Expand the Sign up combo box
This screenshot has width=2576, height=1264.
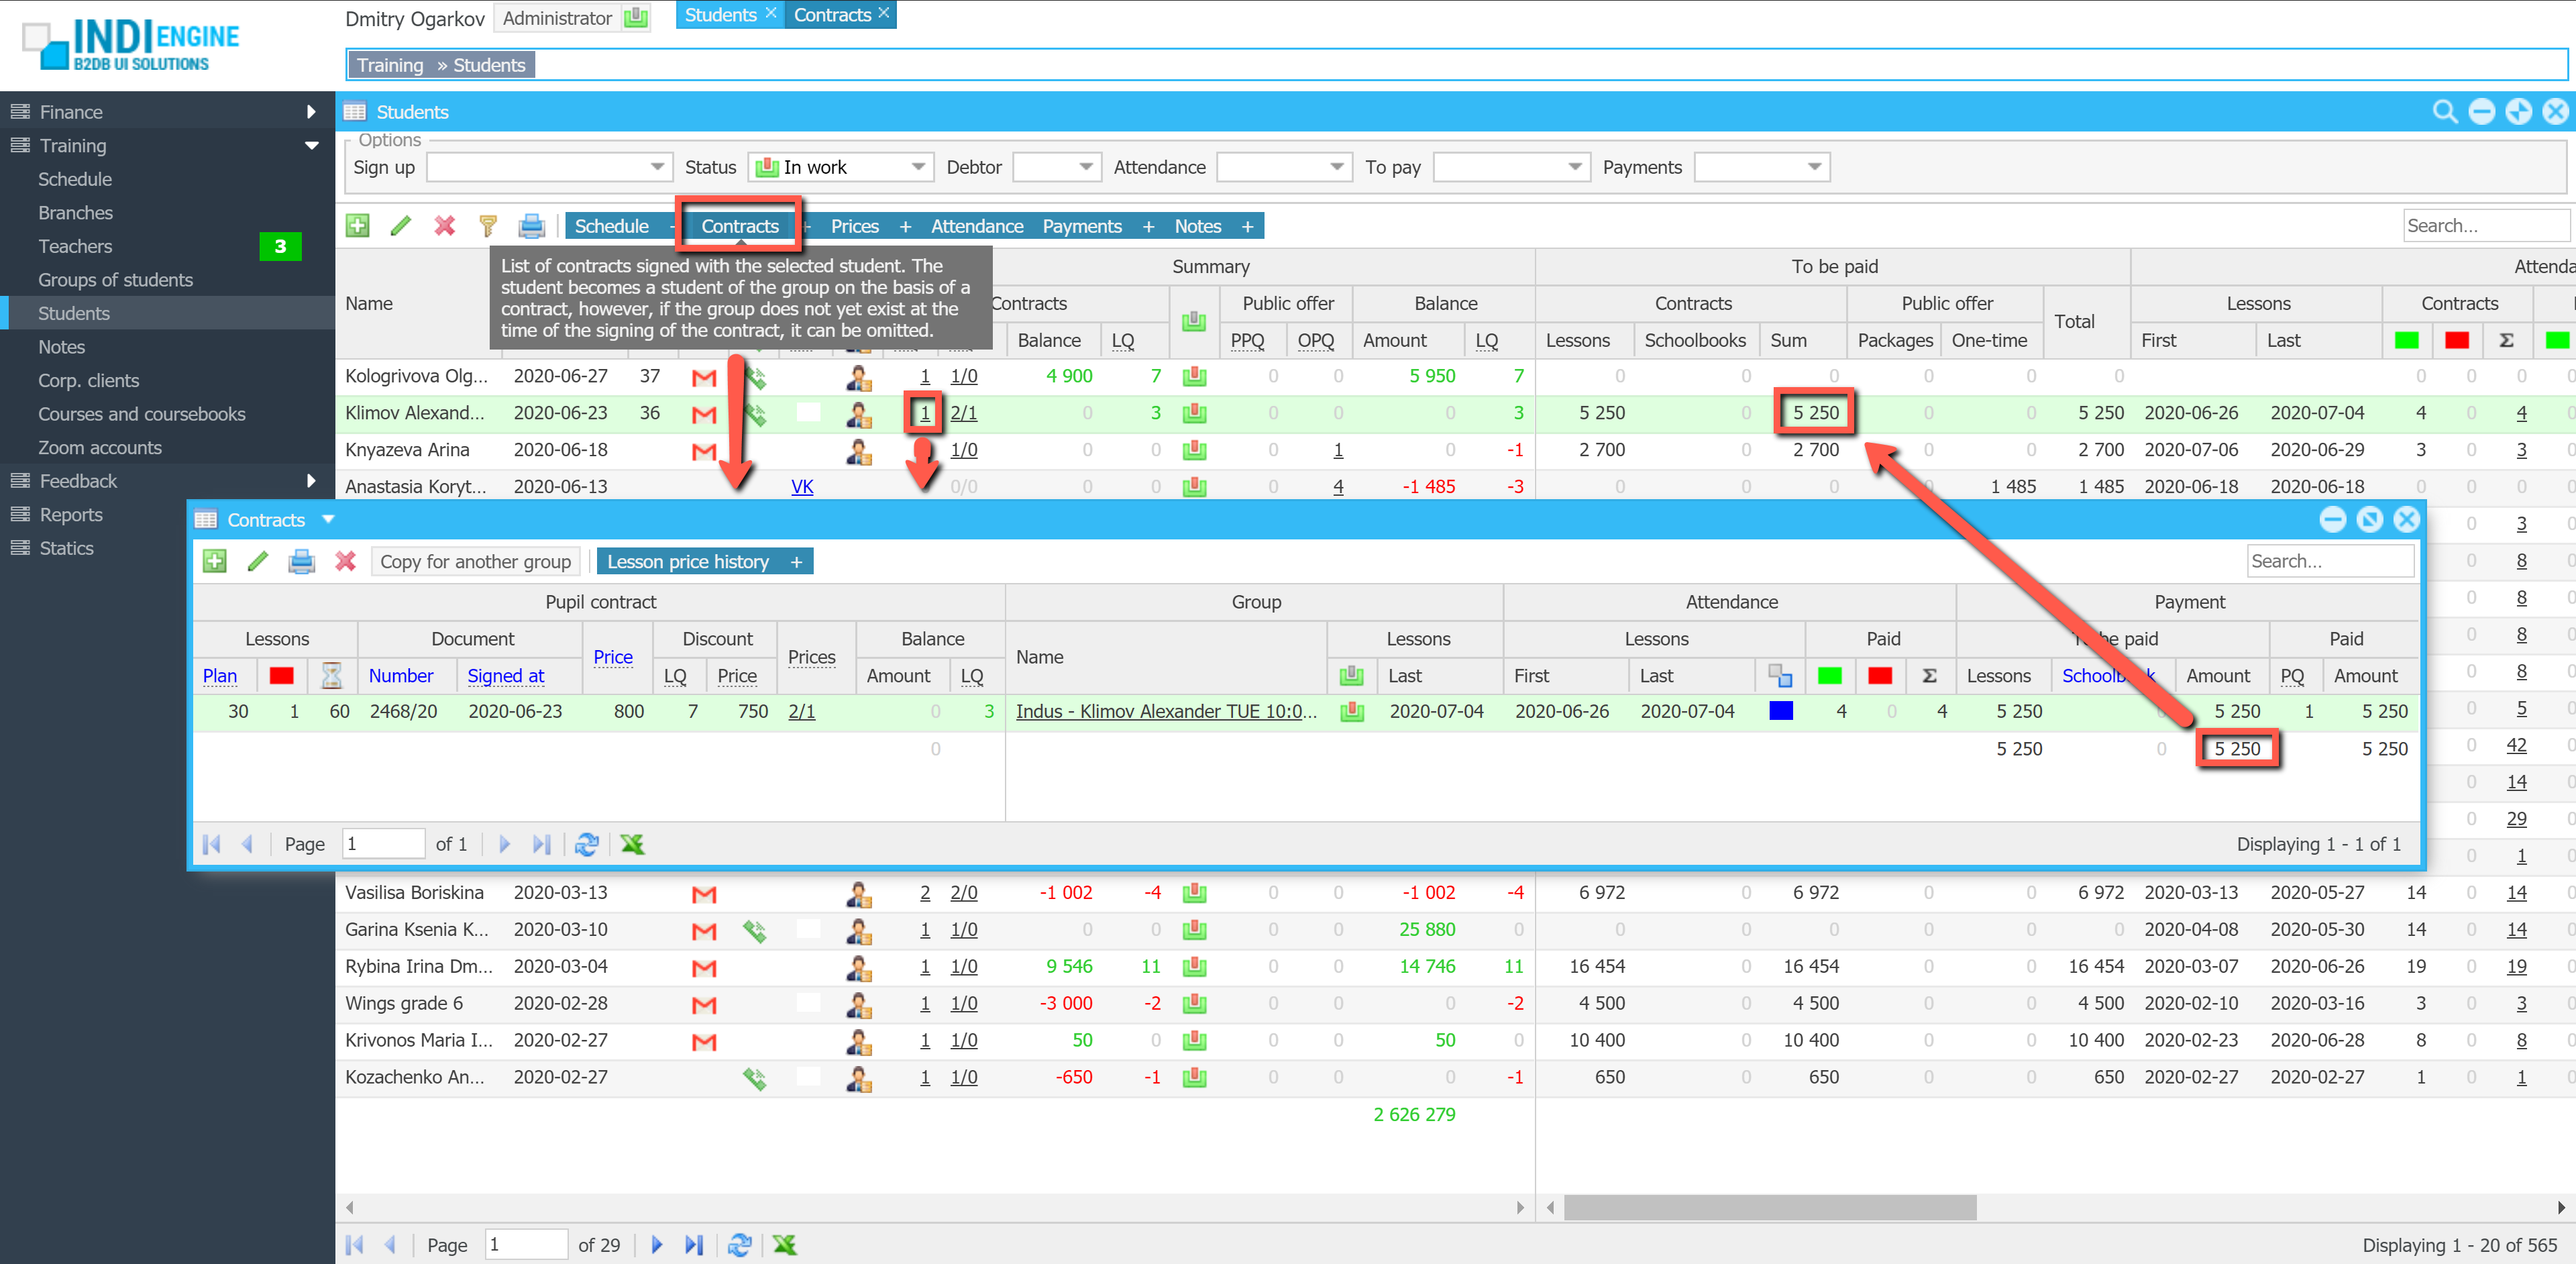coord(657,167)
